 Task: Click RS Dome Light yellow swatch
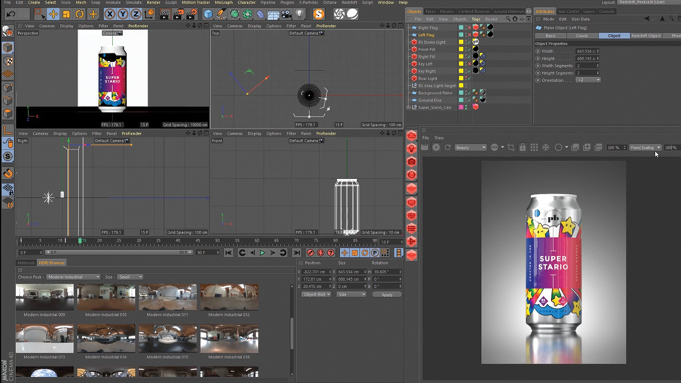coord(461,42)
